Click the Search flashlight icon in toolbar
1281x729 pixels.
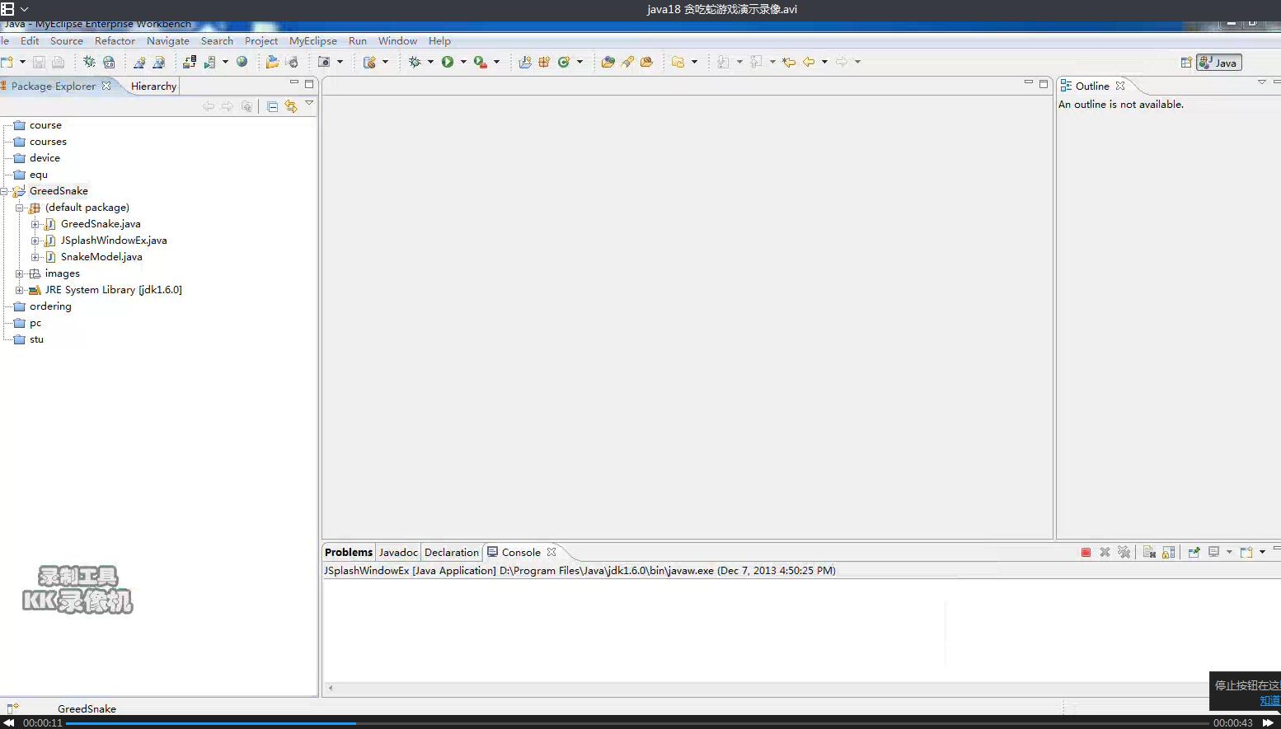(x=627, y=62)
